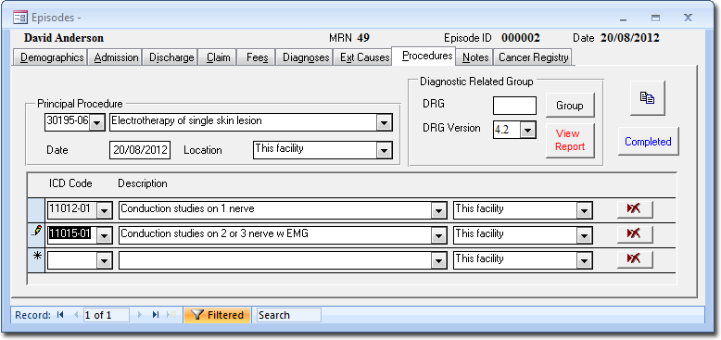Viewport: 721px width, 340px height.
Task: Open the Demographics tab
Action: click(x=52, y=57)
